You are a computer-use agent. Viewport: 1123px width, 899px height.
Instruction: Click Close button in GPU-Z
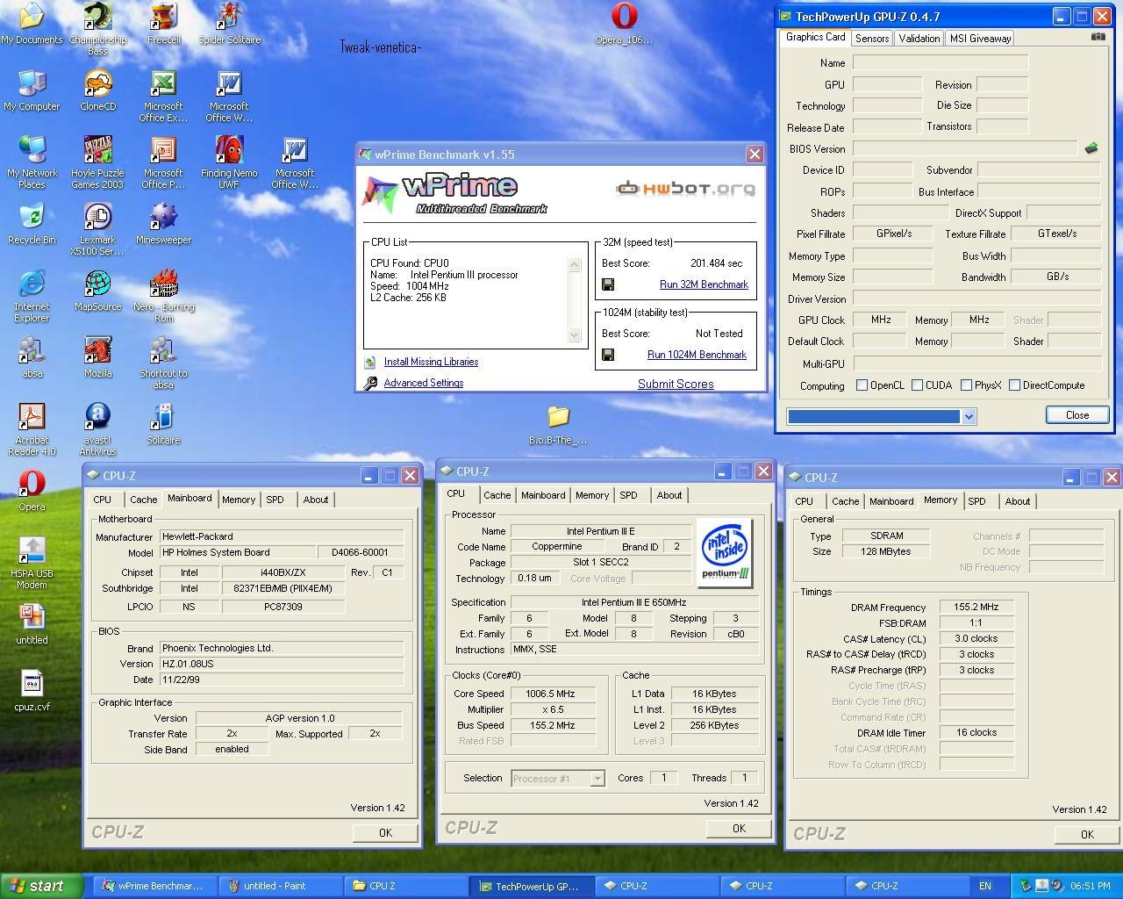click(1077, 415)
